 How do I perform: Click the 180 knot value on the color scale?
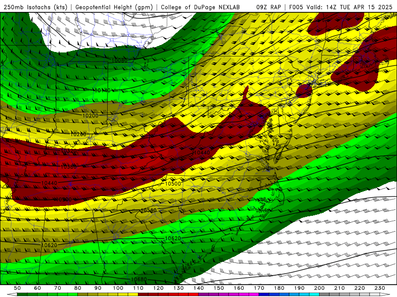pyautogui.click(x=279, y=288)
